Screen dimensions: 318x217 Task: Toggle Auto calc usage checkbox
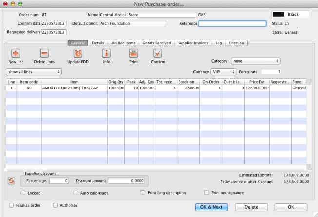click(76, 193)
